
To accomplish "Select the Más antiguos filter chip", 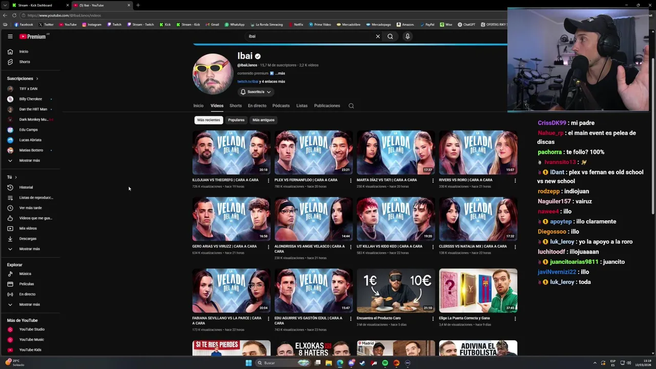I will tap(263, 120).
